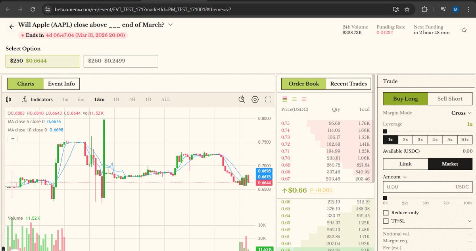This screenshot has height=251, width=476.
Task: Set leverage to 4x
Action: pos(435,140)
